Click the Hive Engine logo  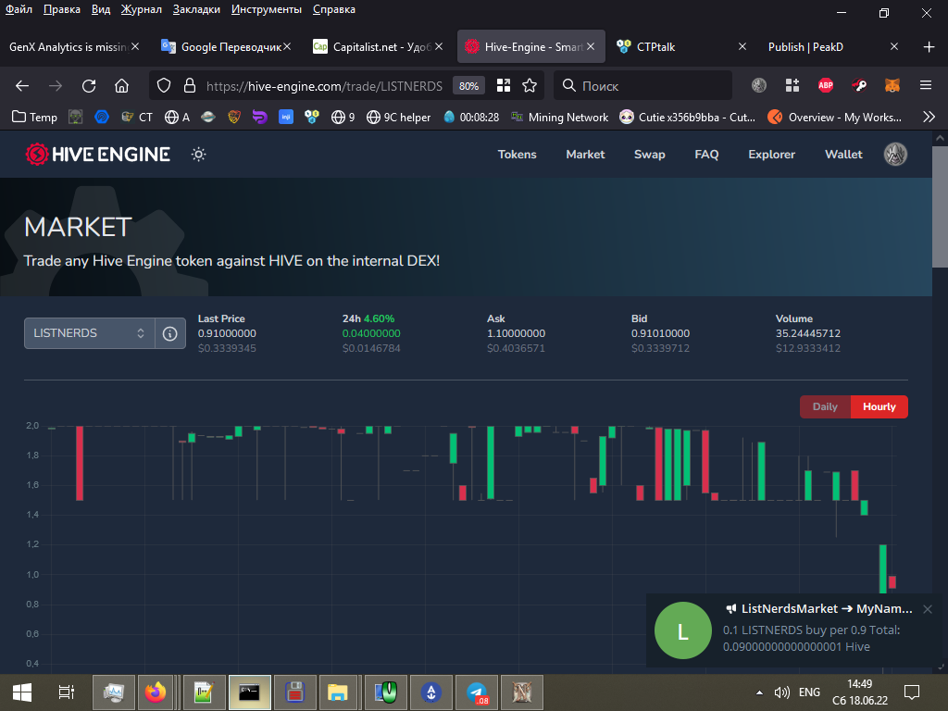pyautogui.click(x=97, y=155)
